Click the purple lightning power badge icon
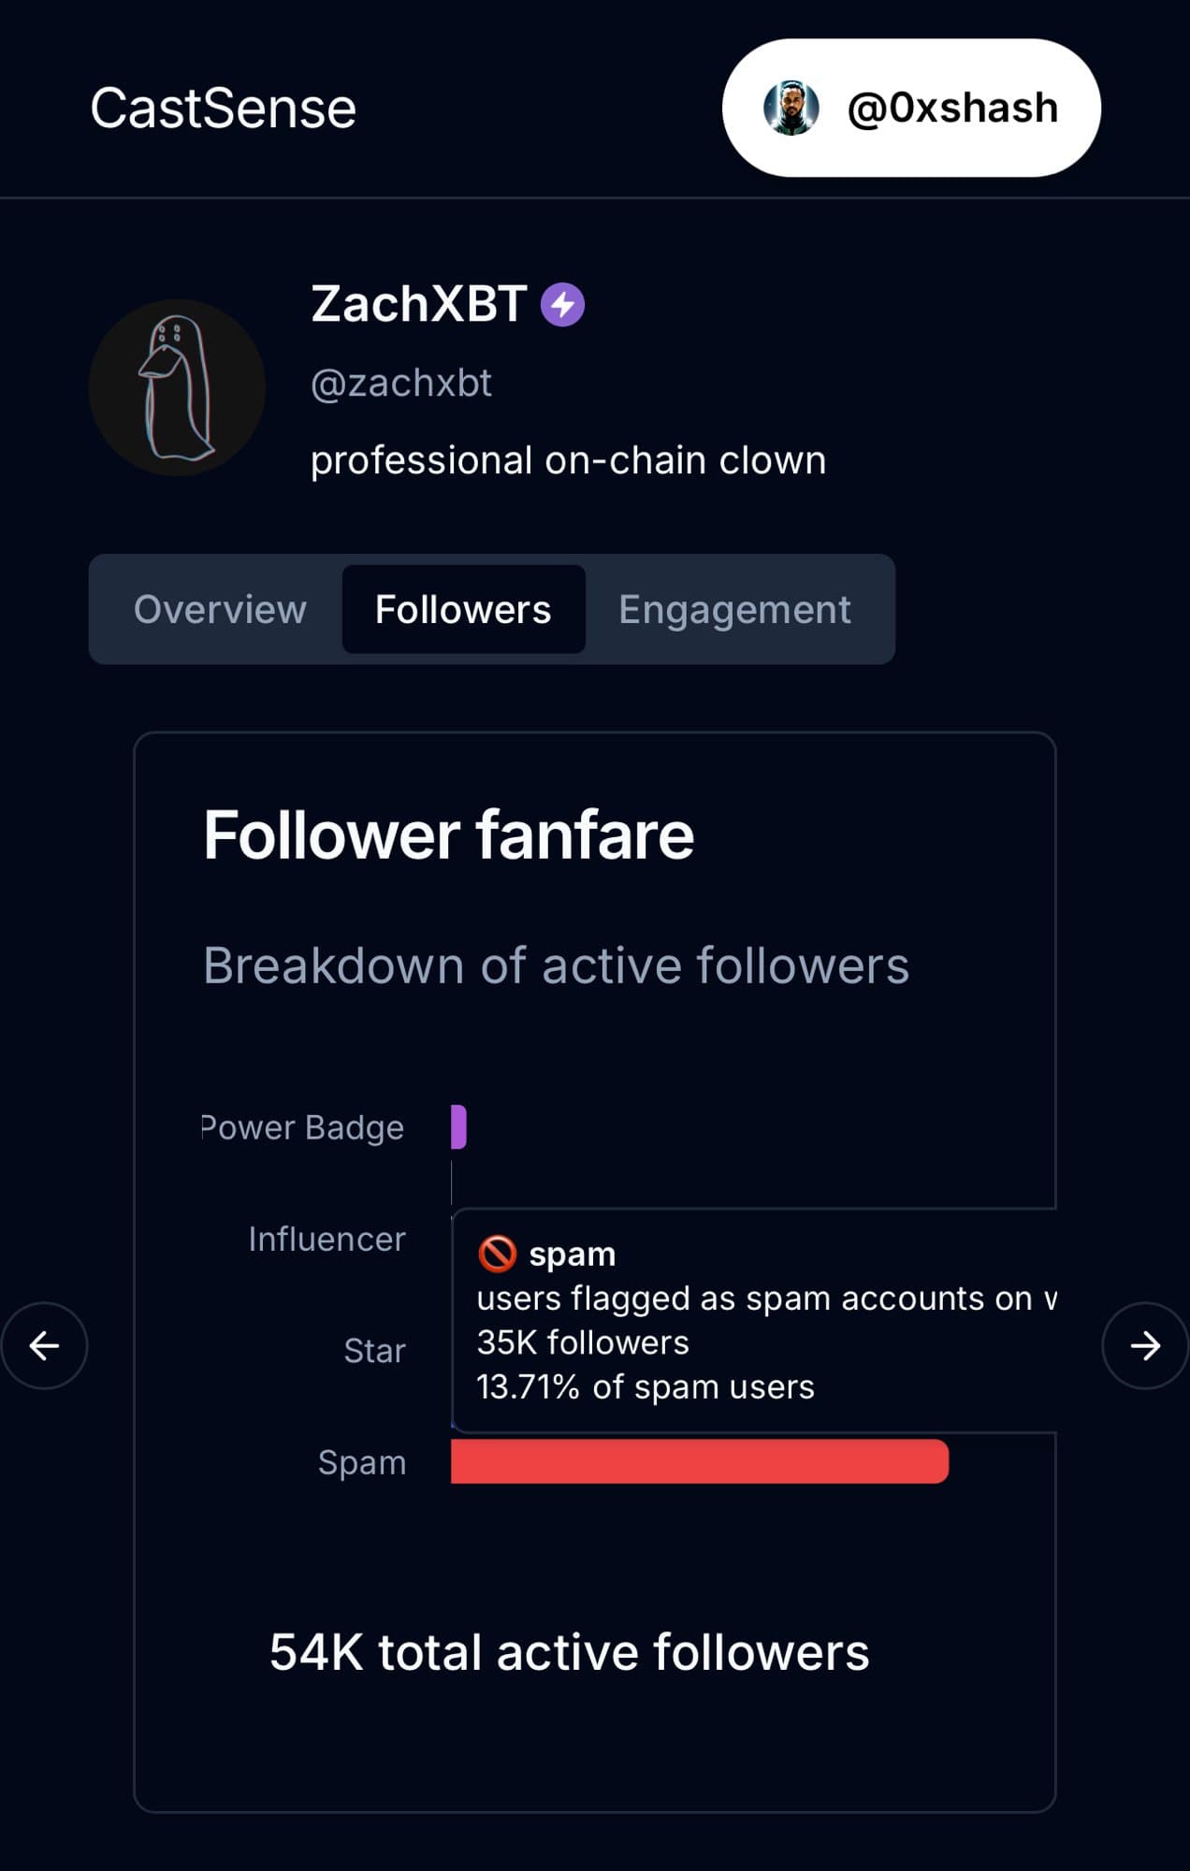The image size is (1190, 1871). coord(562,305)
